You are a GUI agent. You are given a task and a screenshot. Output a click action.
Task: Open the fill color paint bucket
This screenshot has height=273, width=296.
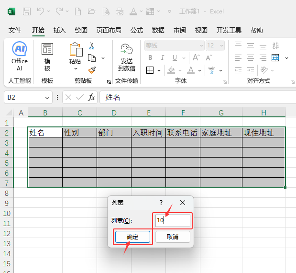point(171,70)
